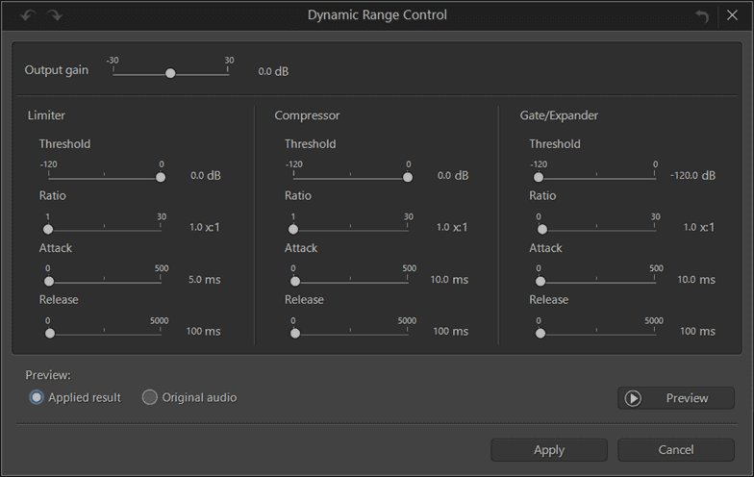Click the Limiter Ratio slider handle
Image resolution: width=754 pixels, height=477 pixels.
coord(48,229)
